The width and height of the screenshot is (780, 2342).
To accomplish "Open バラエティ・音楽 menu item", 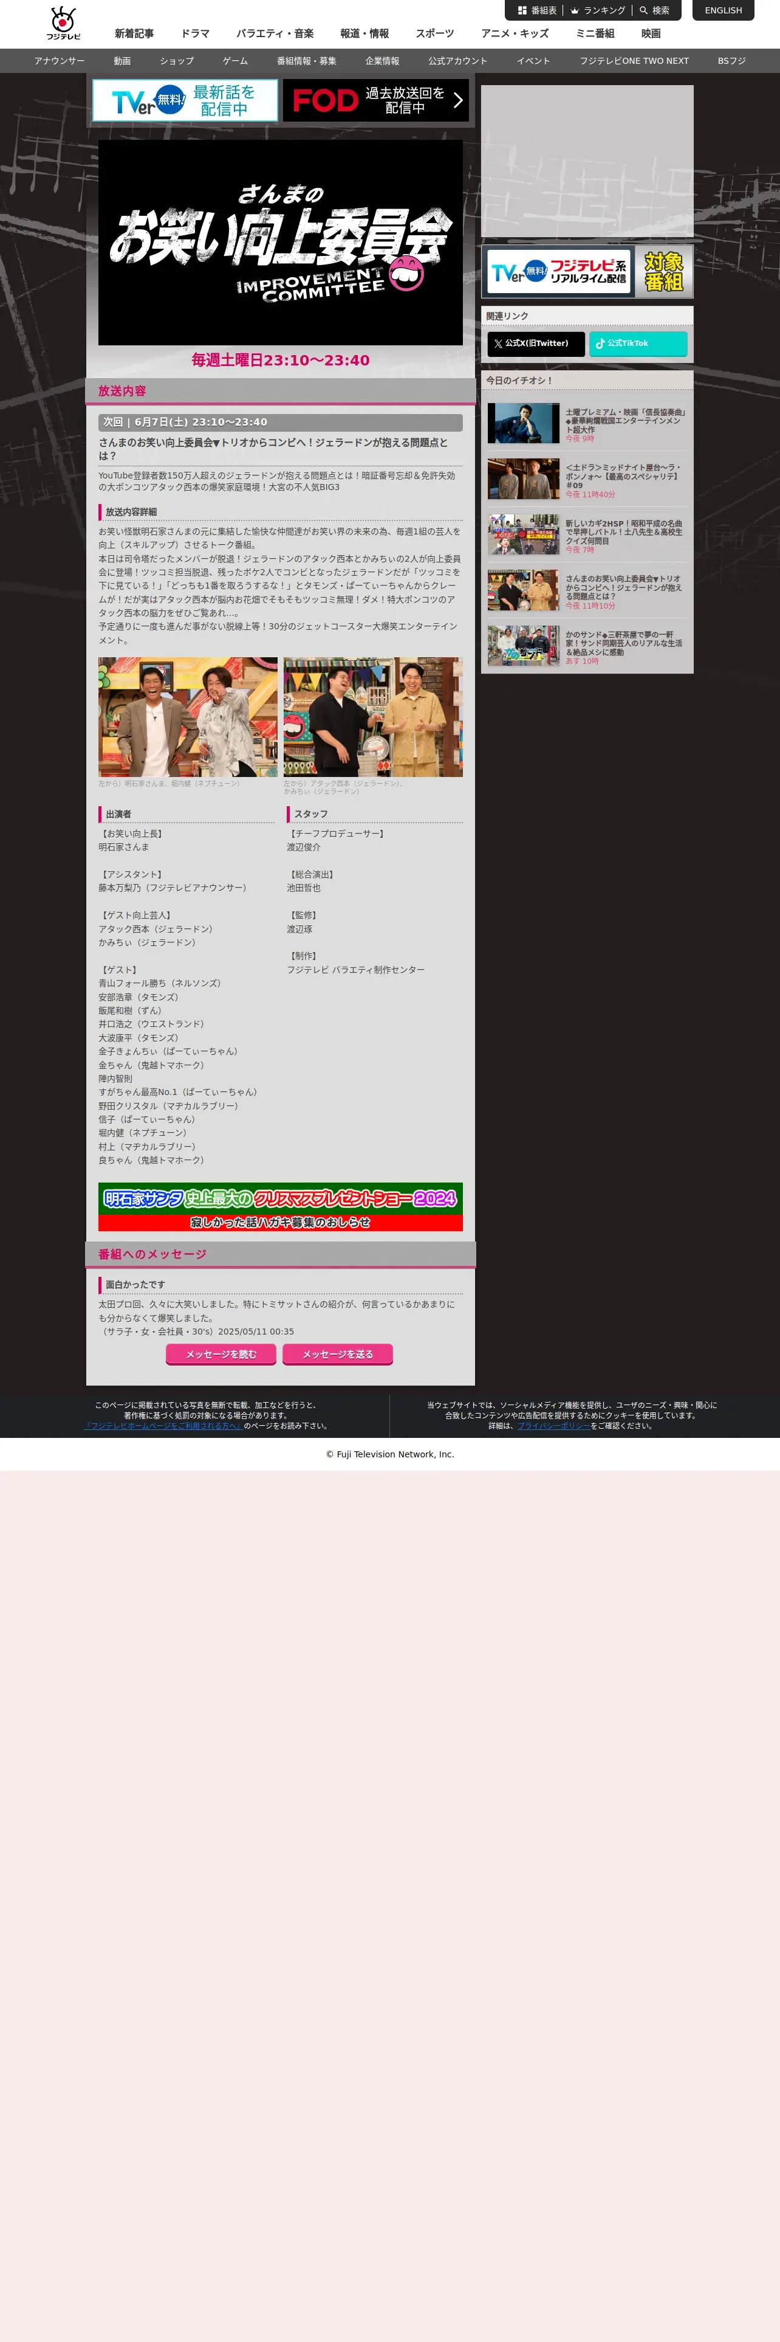I will [x=275, y=33].
